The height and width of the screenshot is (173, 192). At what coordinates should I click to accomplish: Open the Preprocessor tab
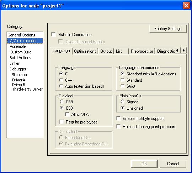coord(142,51)
